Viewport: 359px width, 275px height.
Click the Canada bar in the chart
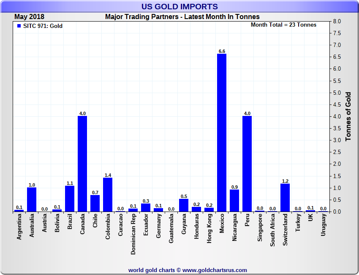coord(82,164)
